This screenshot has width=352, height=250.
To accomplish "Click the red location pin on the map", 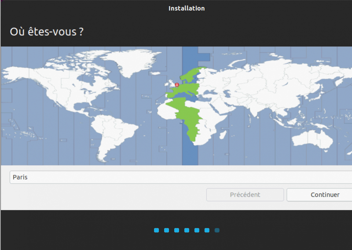I will pyautogui.click(x=177, y=85).
